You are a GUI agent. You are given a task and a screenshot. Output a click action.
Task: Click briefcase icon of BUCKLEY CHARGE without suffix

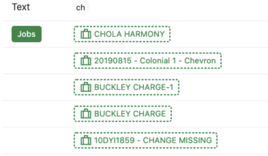pyautogui.click(x=86, y=114)
